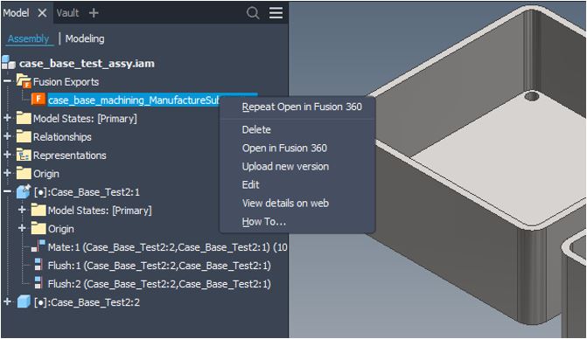Select Upload new version
Screen dimensions: 587x339
click(297, 166)
